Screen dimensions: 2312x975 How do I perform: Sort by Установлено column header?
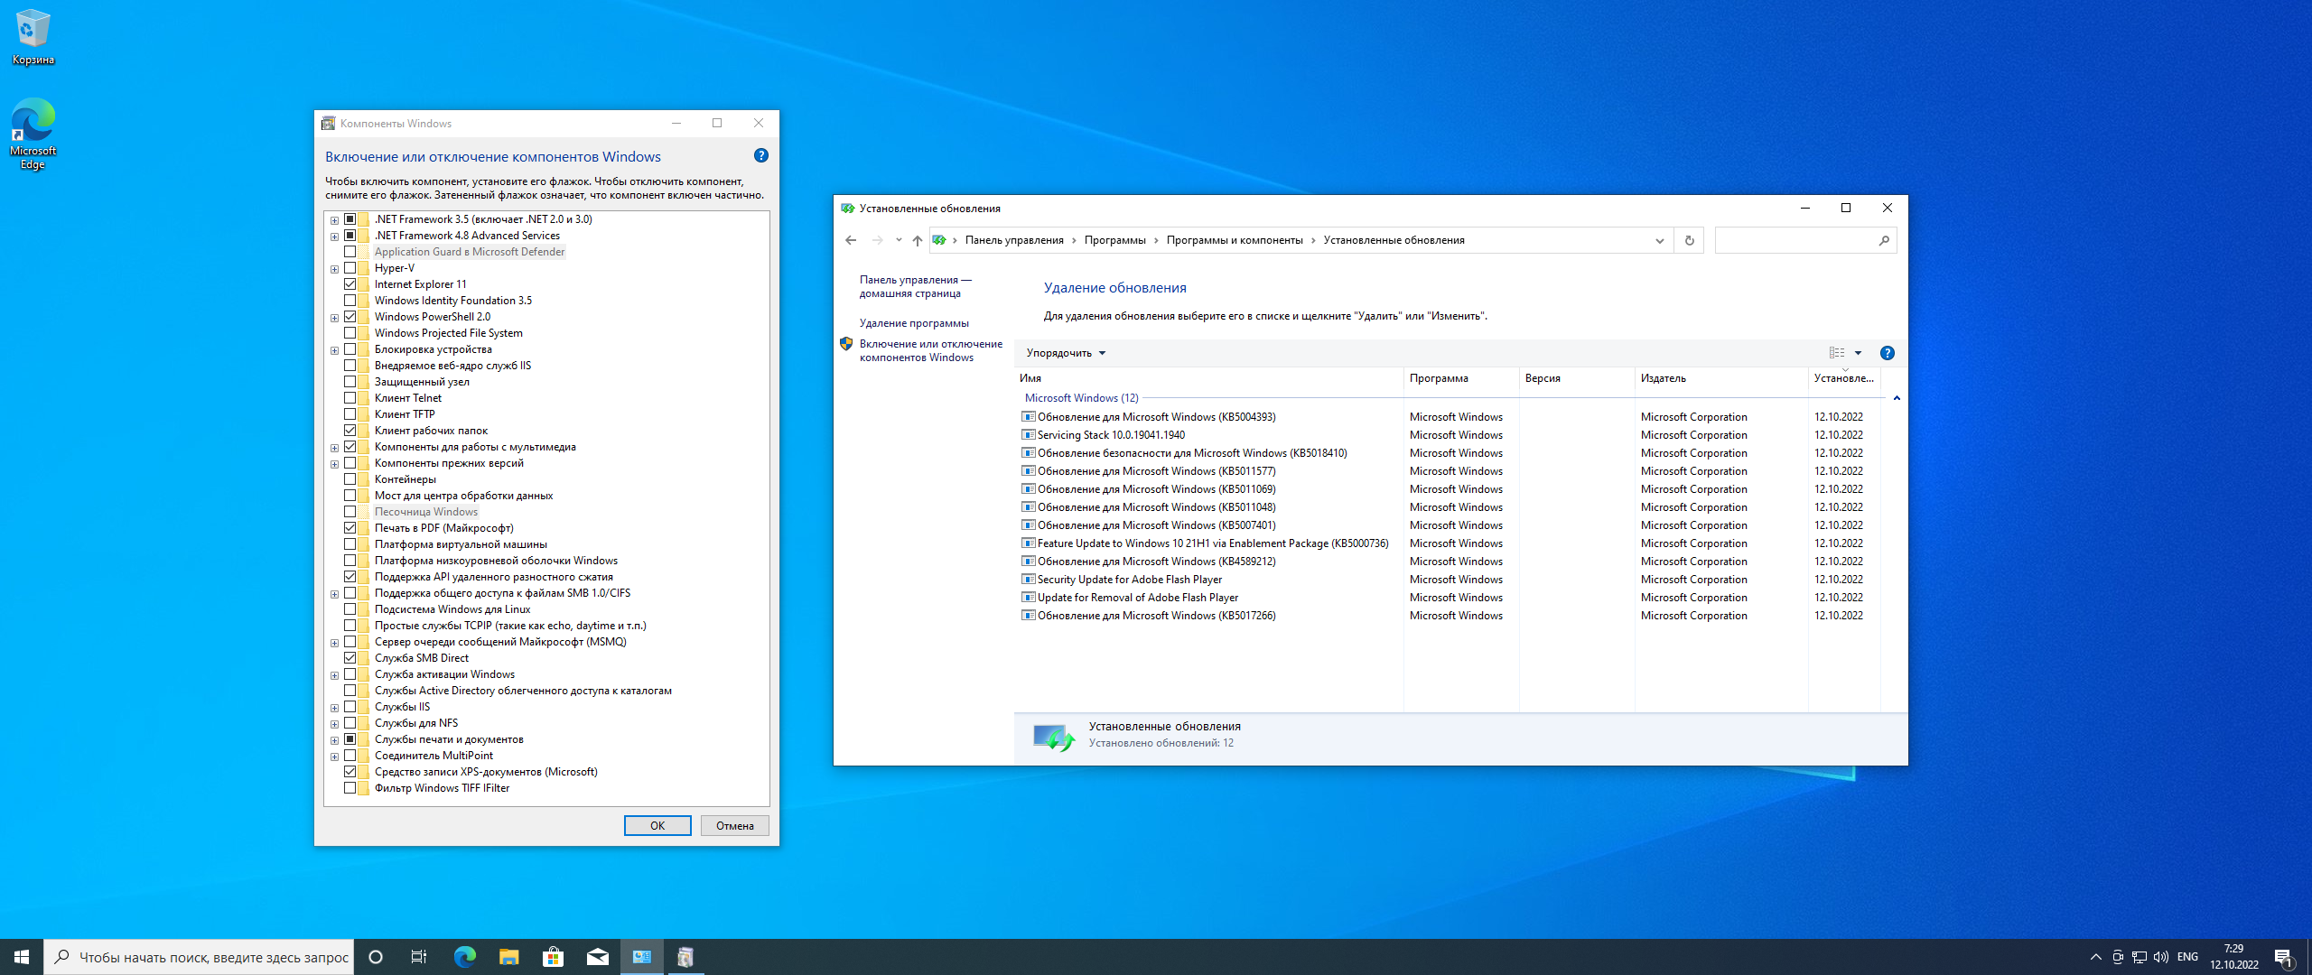click(x=1844, y=378)
